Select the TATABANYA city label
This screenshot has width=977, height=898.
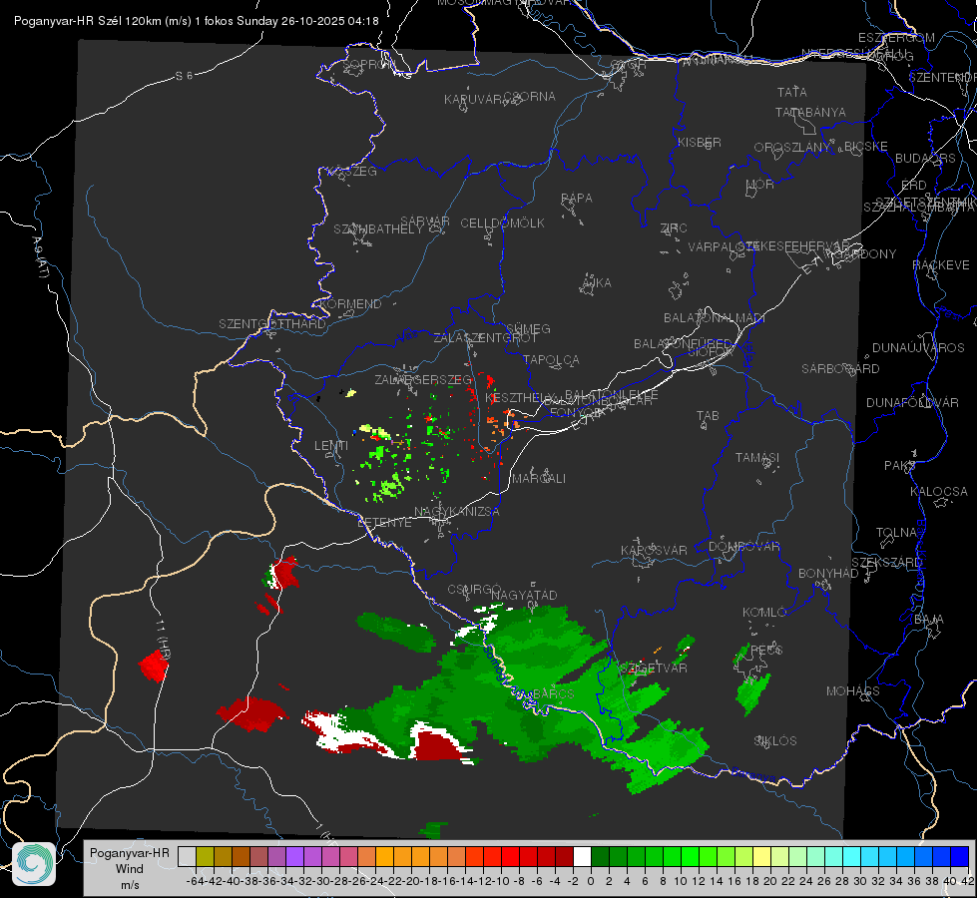click(x=810, y=112)
